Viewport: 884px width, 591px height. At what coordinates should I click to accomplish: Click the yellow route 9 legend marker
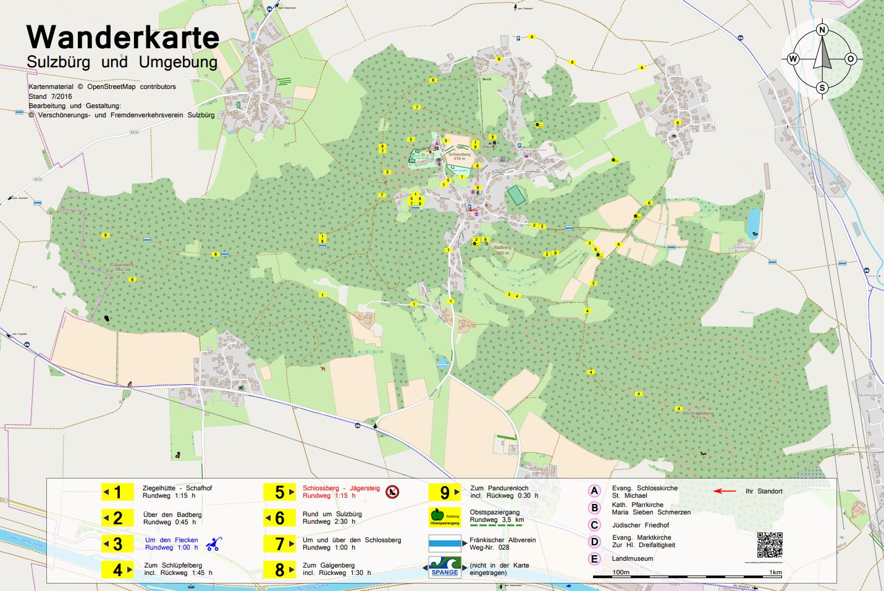445,492
